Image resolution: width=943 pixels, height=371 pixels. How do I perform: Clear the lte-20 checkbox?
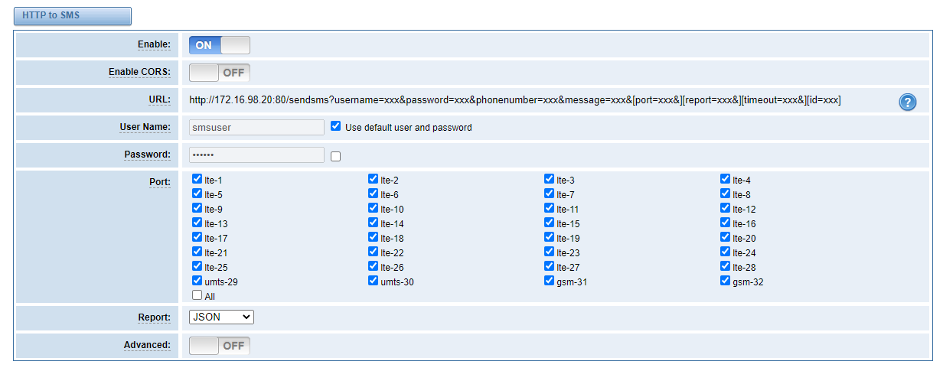726,237
